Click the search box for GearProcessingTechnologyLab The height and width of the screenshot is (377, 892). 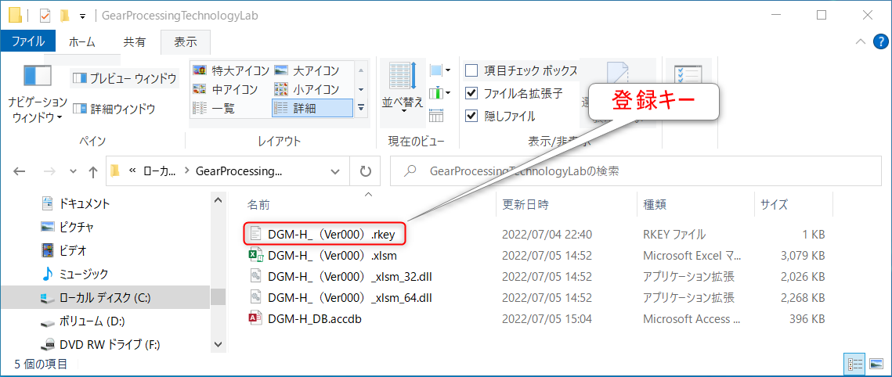[635, 171]
